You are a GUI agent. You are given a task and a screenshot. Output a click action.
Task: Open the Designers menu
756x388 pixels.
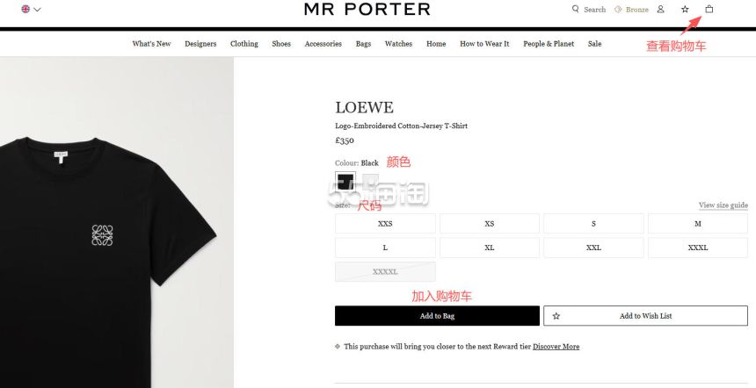coord(200,44)
